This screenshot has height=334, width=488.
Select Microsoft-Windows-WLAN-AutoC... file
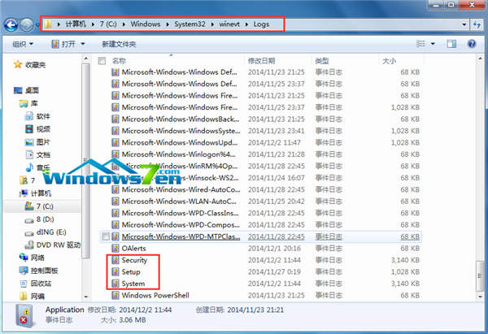(x=179, y=202)
